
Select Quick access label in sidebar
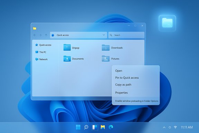45,45
